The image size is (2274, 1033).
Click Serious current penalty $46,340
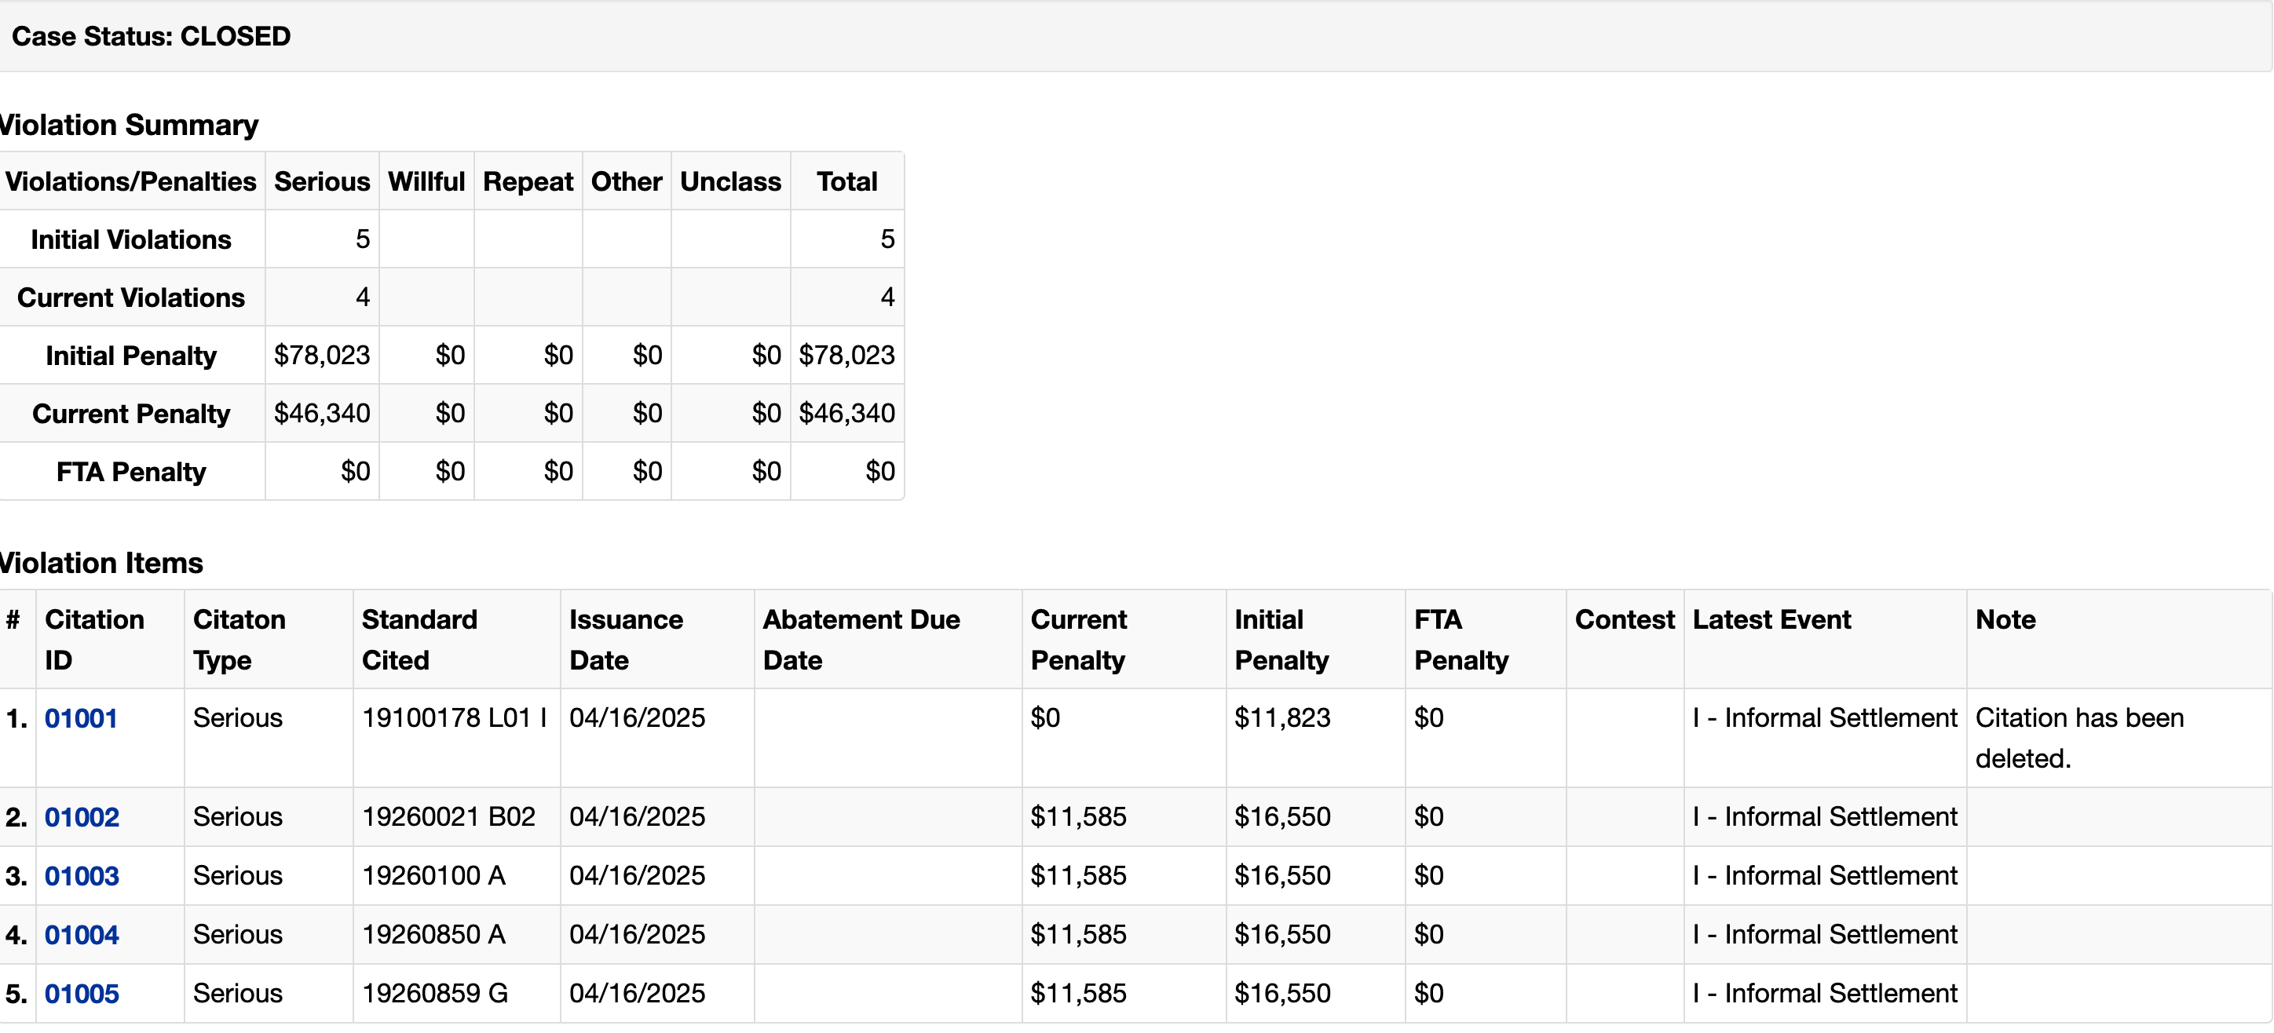pos(322,414)
